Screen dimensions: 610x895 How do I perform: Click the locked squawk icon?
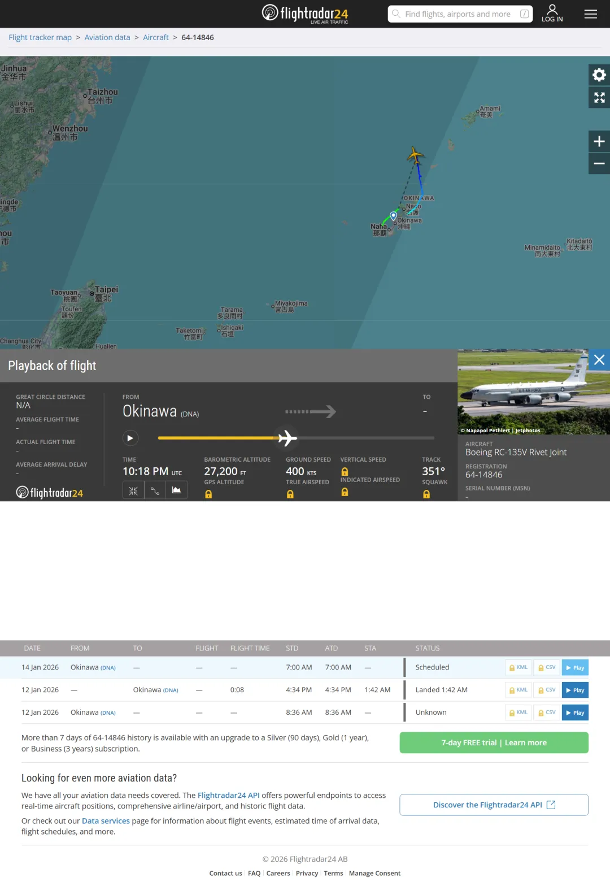(426, 494)
